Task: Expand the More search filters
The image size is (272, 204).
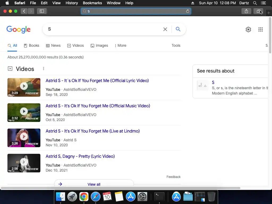Action: click(120, 45)
